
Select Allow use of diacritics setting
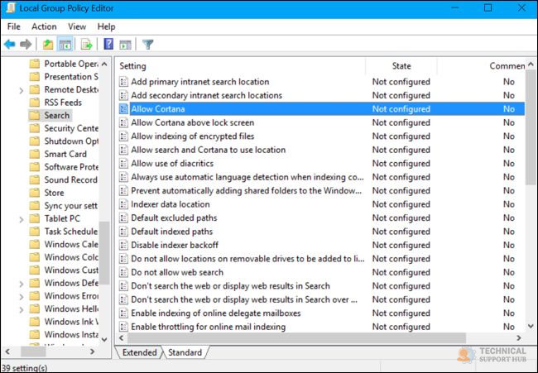pyautogui.click(x=321, y=163)
